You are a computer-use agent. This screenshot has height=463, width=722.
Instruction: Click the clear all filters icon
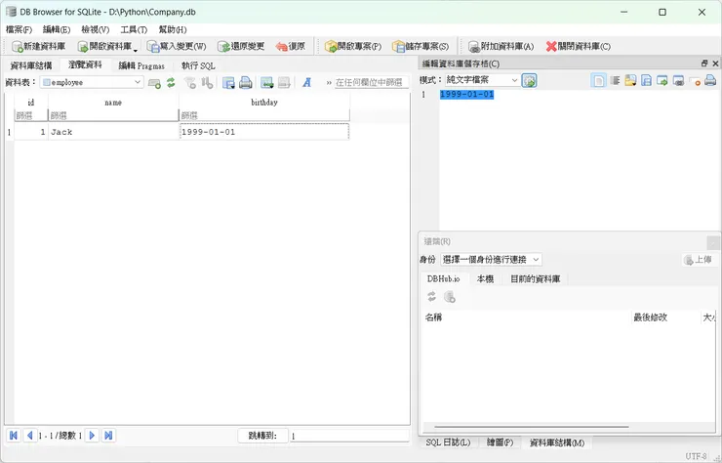189,83
